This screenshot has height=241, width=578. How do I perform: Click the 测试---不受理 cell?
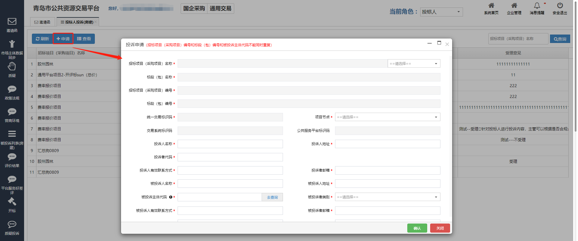tap(513, 140)
